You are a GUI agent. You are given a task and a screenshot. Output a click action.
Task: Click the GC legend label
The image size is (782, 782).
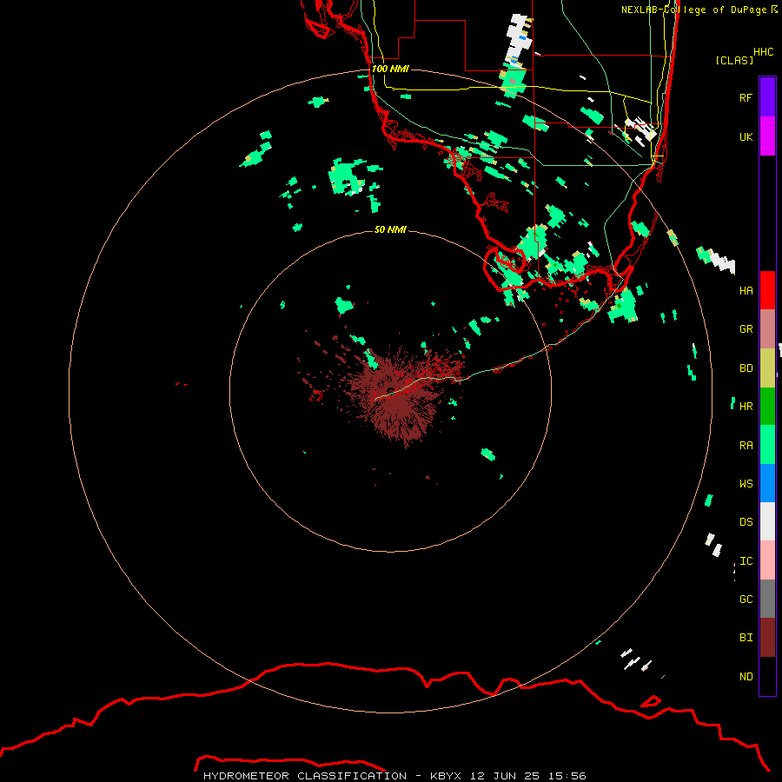pos(746,600)
